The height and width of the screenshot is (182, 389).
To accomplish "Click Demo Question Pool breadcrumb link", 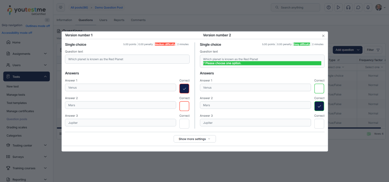I will coord(109,8).
